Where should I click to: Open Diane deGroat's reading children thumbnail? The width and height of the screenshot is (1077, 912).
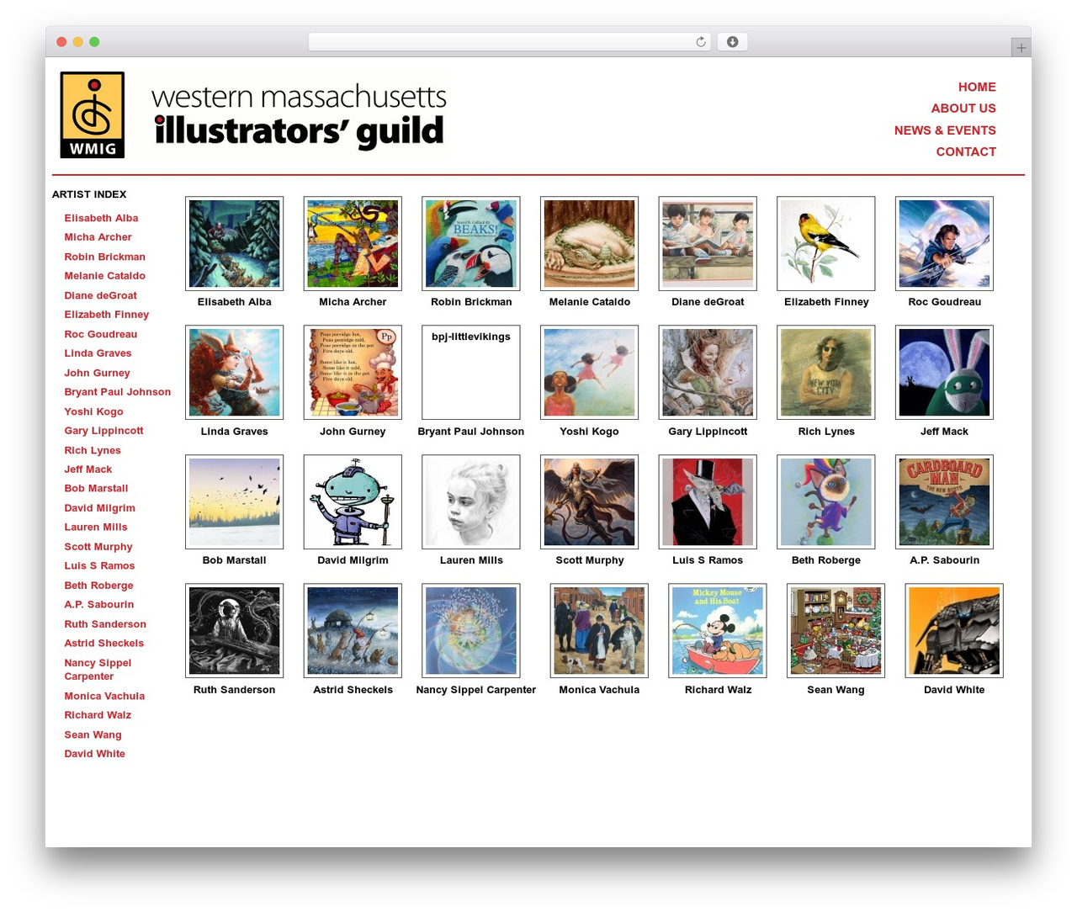708,244
